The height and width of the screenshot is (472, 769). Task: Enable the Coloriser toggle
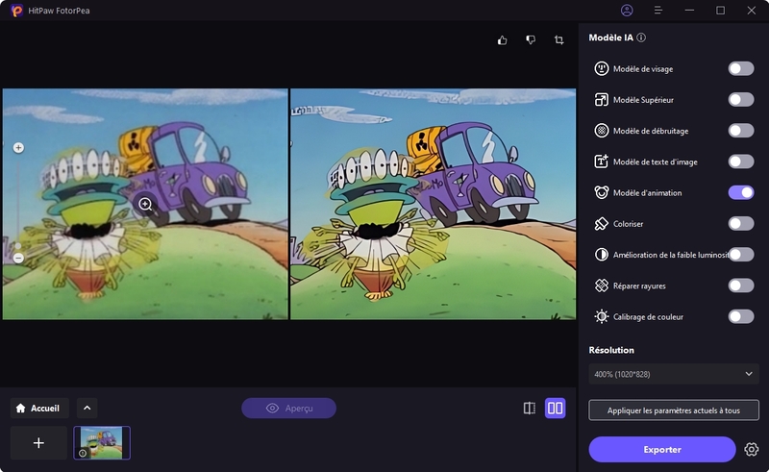coord(741,224)
